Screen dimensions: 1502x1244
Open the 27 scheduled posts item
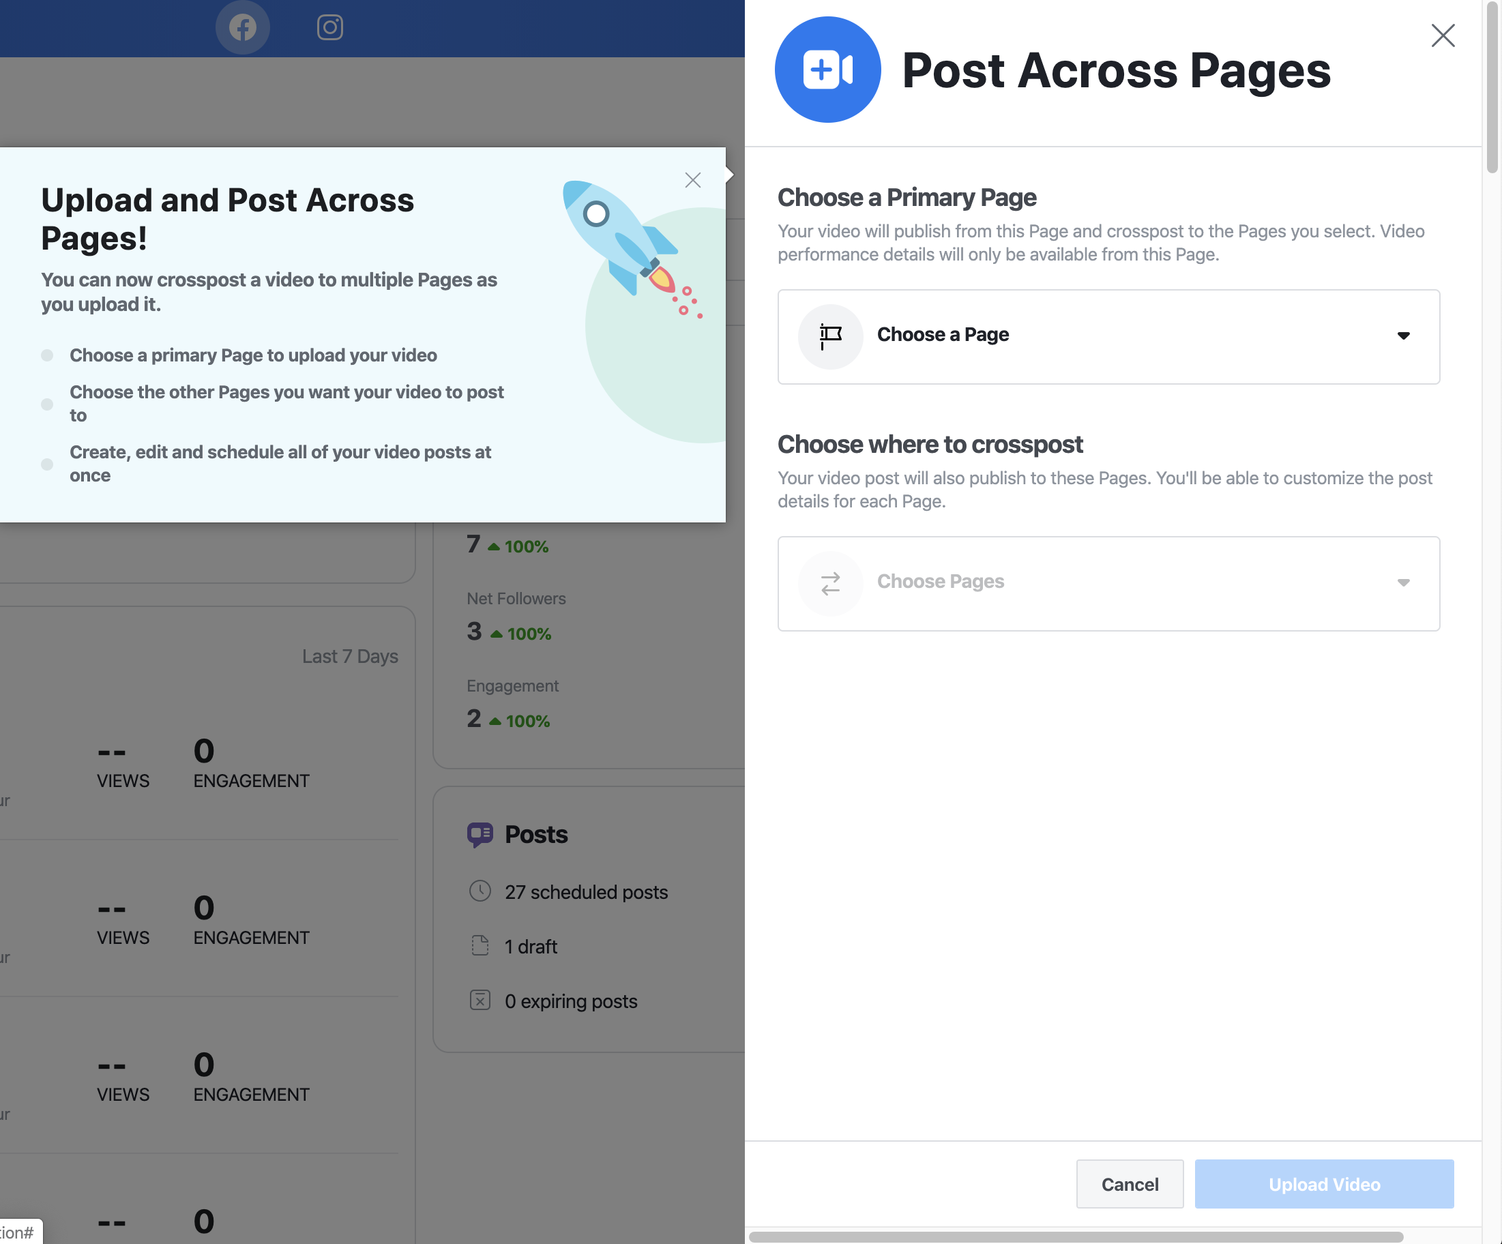[x=587, y=892]
